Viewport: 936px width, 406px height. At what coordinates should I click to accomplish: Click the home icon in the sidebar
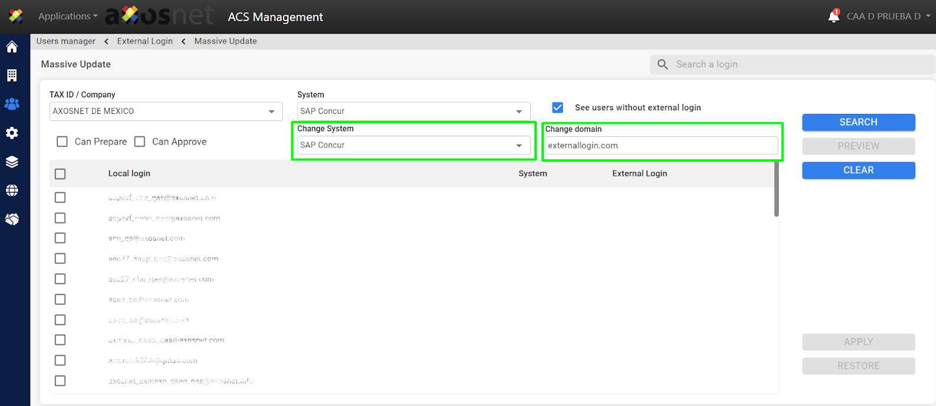(12, 47)
